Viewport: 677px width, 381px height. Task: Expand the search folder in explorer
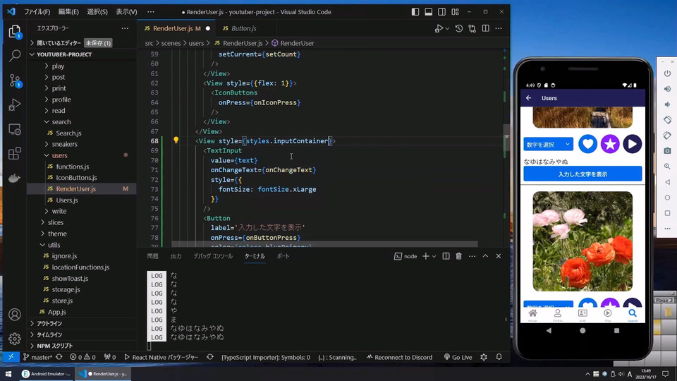pos(61,122)
